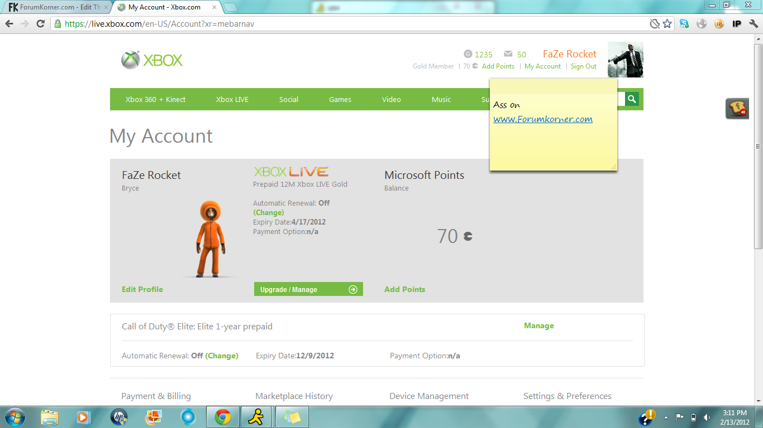This screenshot has height=428, width=763.
Task: Click Add Points link in header
Action: pyautogui.click(x=498, y=66)
